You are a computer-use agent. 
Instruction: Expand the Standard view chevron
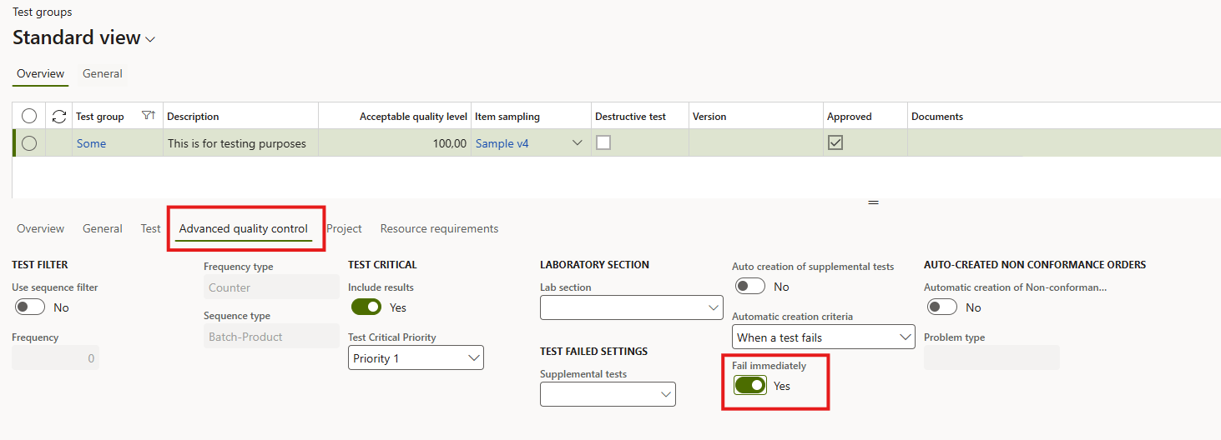[x=150, y=39]
